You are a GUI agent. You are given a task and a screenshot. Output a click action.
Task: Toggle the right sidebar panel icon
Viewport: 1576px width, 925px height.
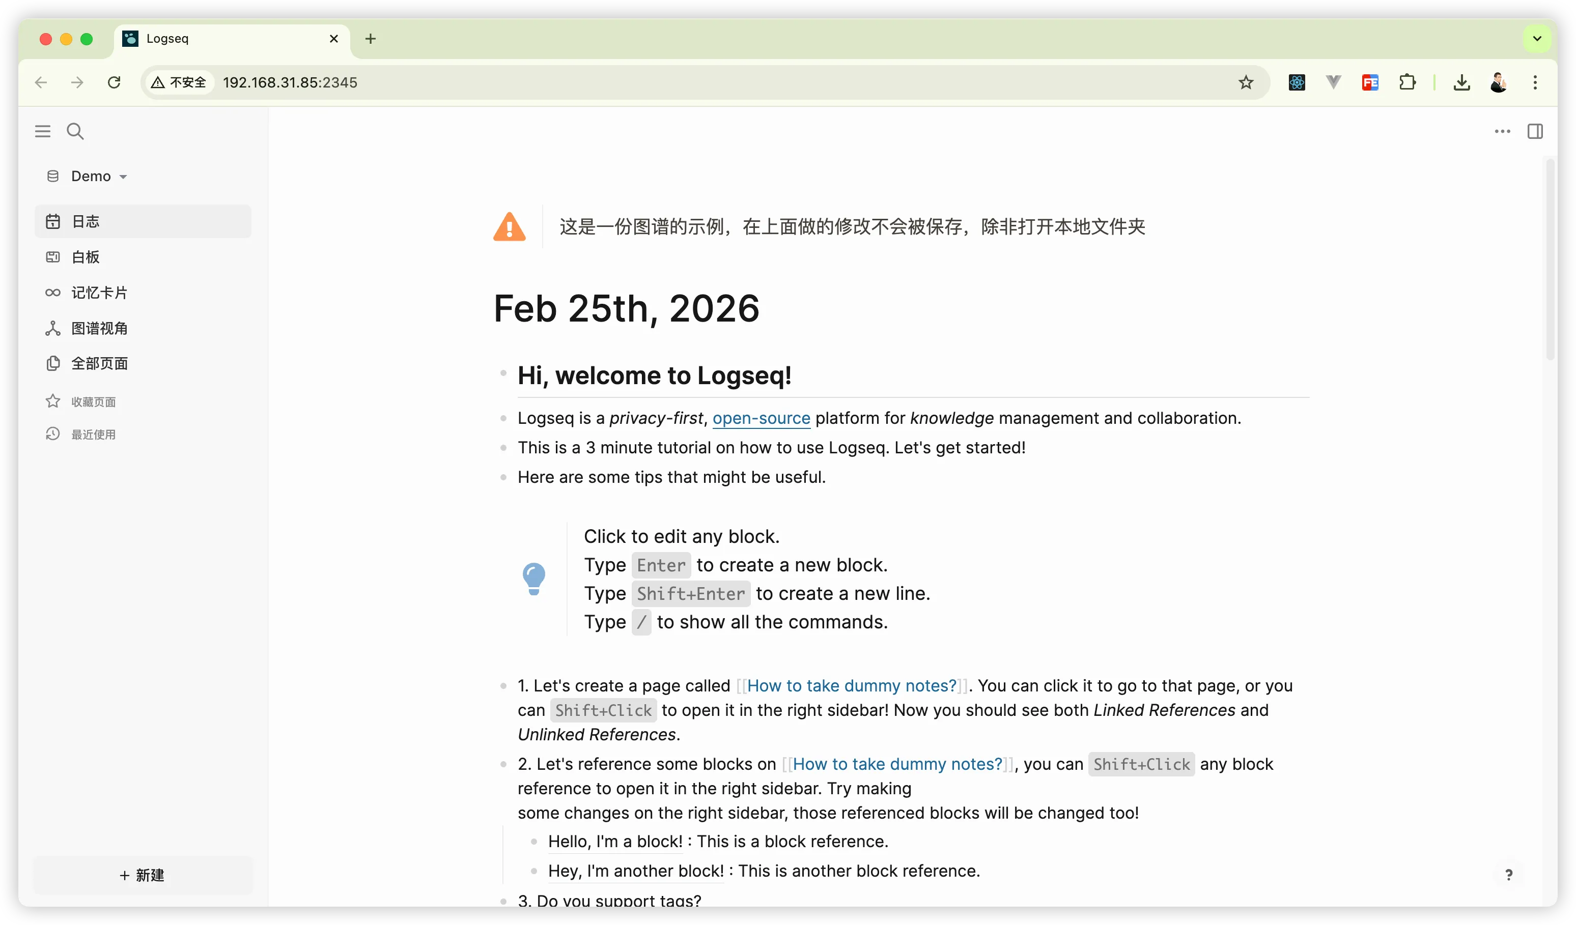[x=1535, y=131]
